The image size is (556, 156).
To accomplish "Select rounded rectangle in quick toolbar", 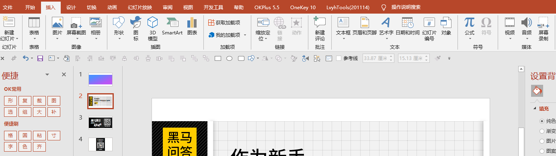I will point(241,58).
